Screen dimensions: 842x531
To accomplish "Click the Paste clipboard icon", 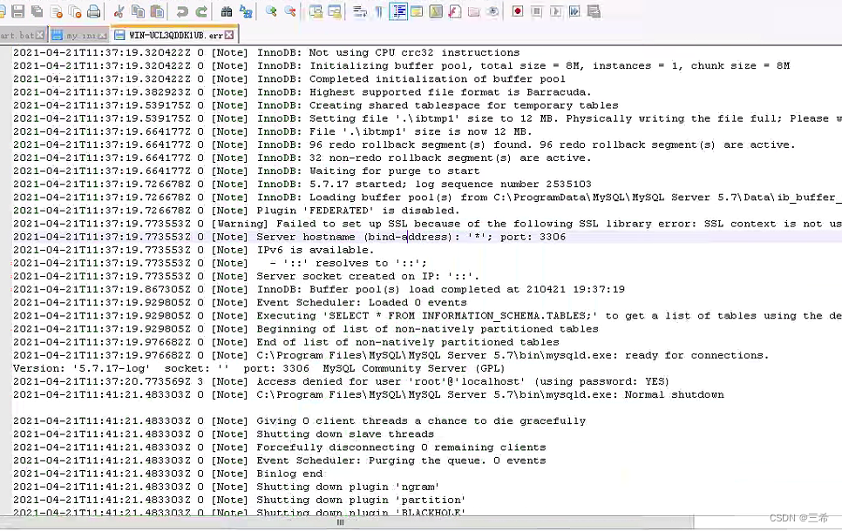I will (157, 11).
